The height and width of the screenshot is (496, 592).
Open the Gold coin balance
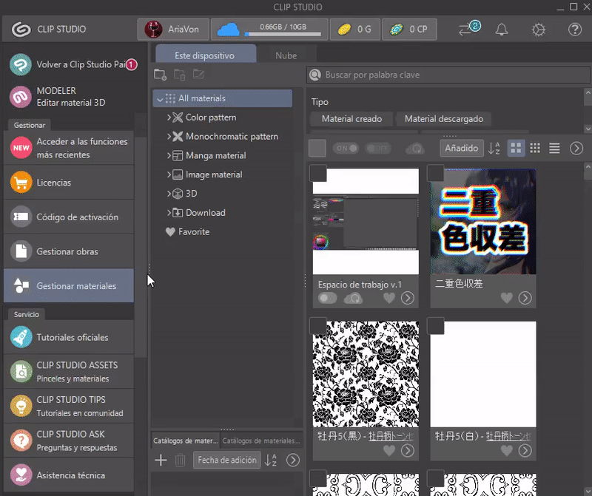pyautogui.click(x=355, y=29)
